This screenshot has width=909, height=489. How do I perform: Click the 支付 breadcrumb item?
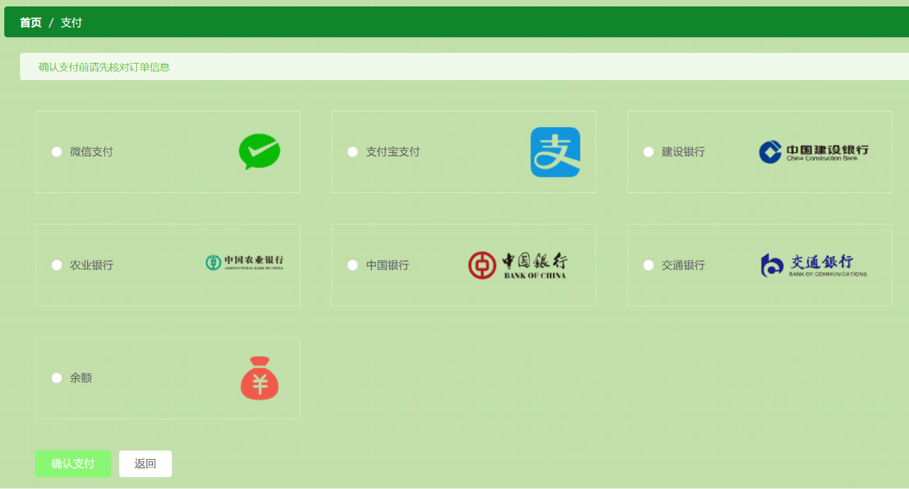[71, 23]
